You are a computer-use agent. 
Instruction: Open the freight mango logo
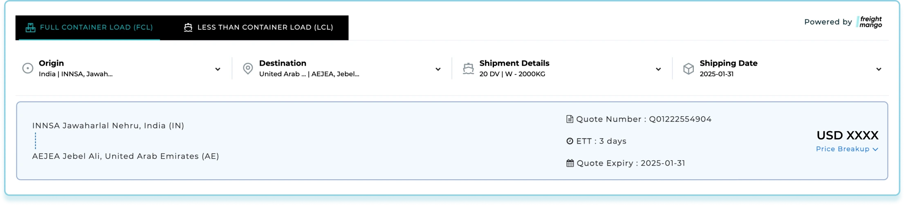tap(870, 22)
